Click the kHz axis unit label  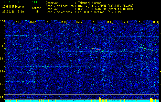pos(2,21)
